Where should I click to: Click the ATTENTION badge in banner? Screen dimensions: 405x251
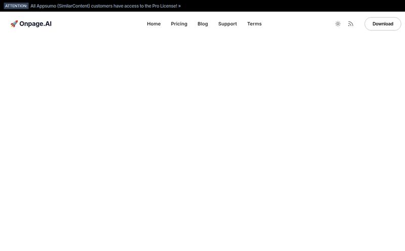(16, 6)
